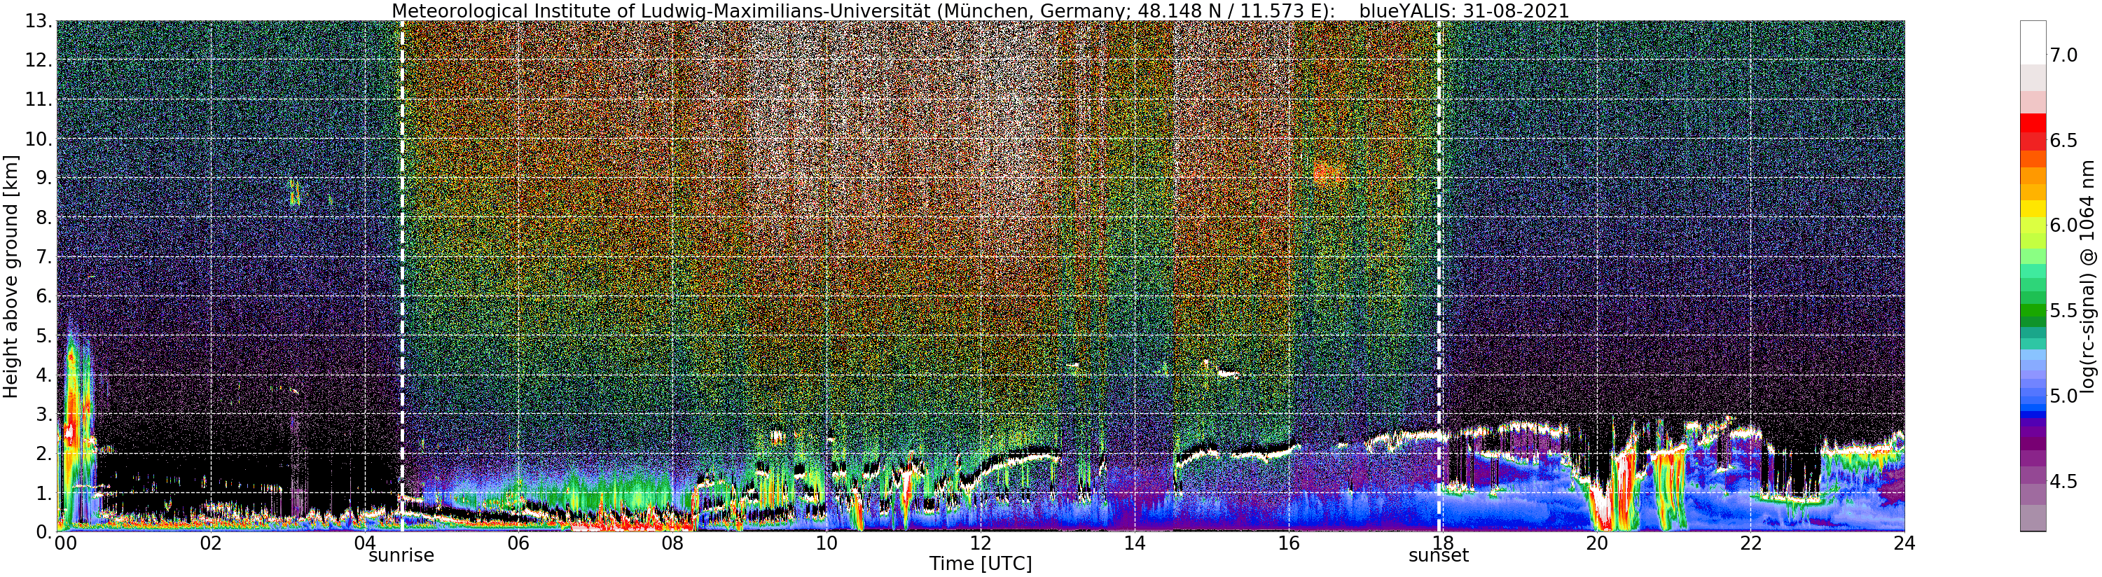Screen dimensions: 2102x577
Task: Click the '11.' height axis tick label
Action: [38, 99]
